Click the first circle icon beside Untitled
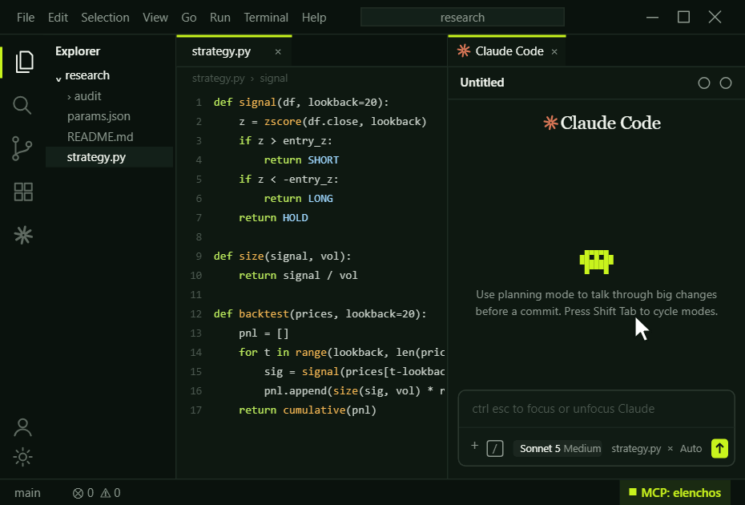 (x=704, y=83)
